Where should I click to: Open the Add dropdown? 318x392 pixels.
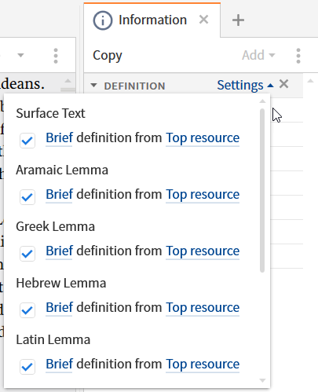tap(258, 55)
